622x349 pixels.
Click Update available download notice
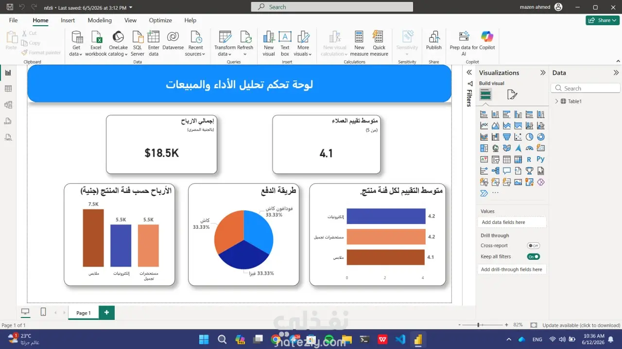tap(581, 325)
